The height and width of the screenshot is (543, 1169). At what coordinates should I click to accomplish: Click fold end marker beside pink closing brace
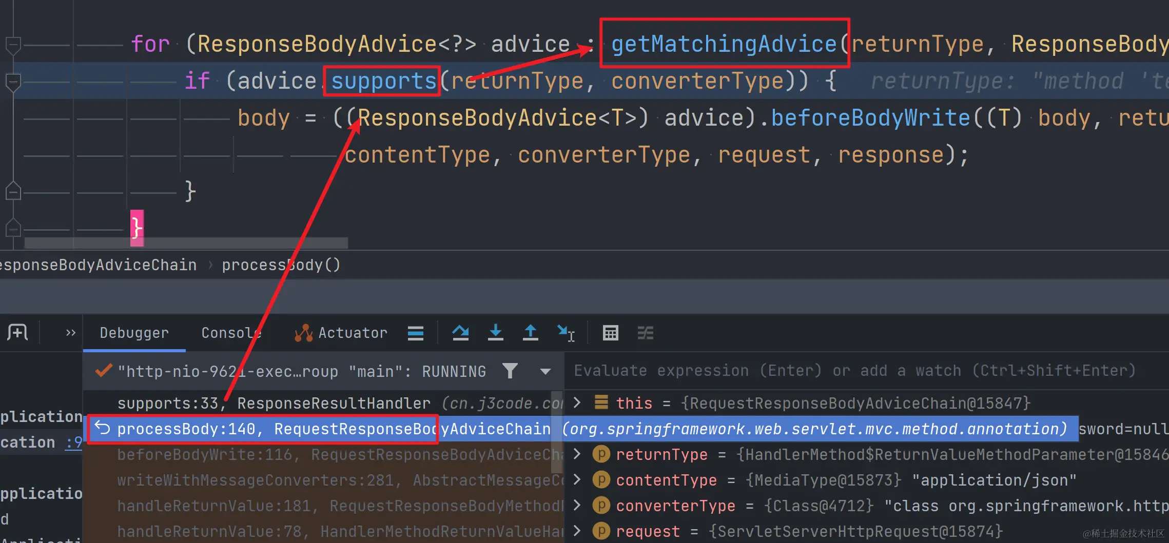click(13, 227)
